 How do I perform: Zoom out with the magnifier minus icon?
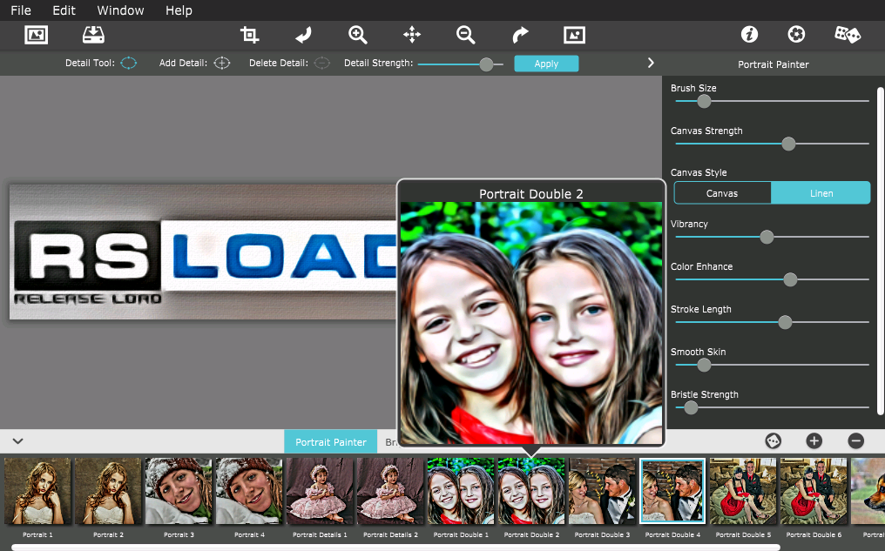(466, 35)
